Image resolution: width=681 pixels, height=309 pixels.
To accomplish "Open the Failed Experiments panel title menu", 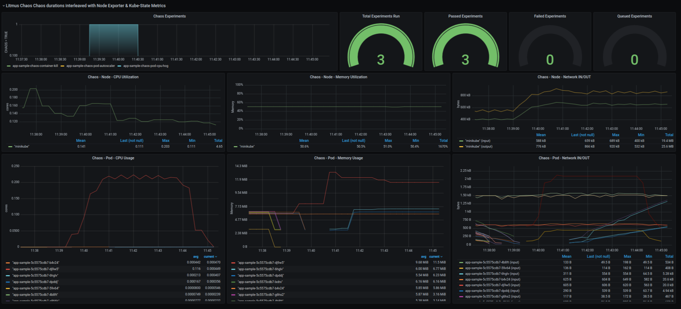I will coord(550,16).
